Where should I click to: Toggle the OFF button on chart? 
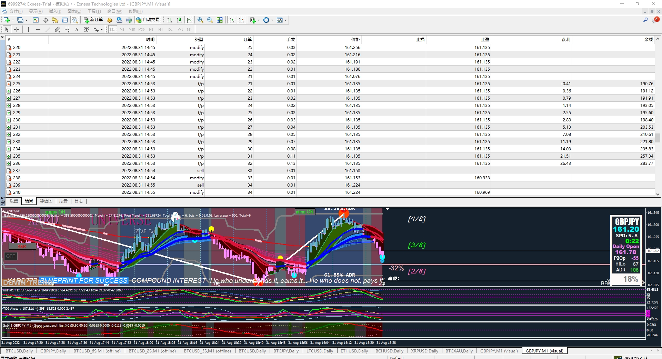[x=11, y=256]
